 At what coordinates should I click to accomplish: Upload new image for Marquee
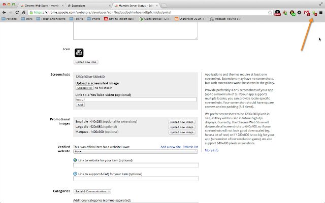pos(182,132)
